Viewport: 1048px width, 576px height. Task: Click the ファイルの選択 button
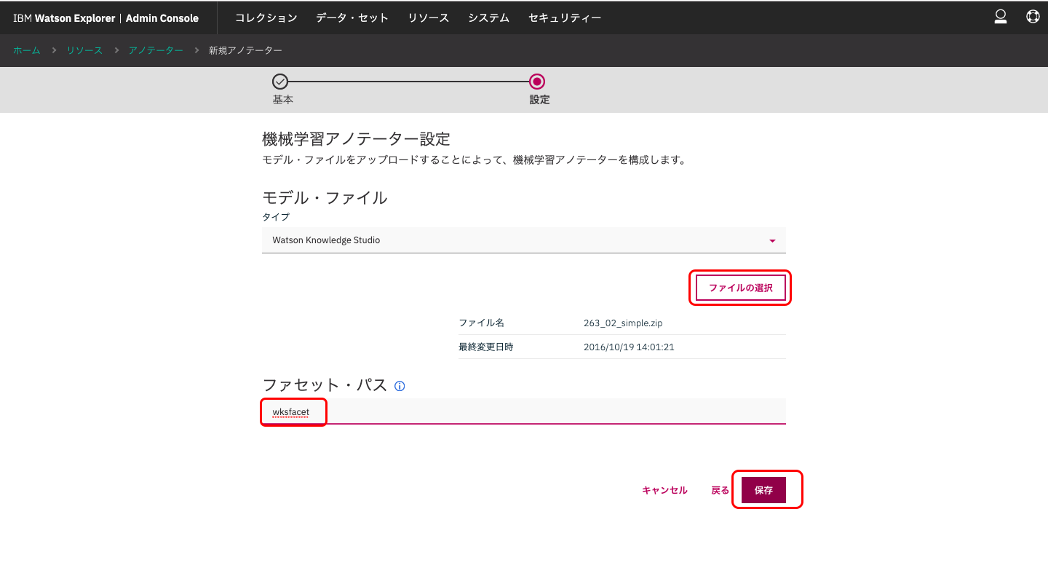click(741, 288)
